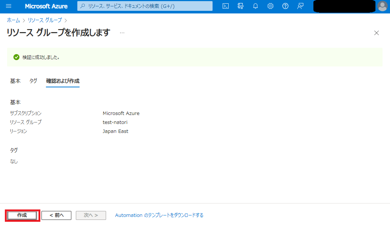The image size is (390, 227).
Task: Open the ellipsis more options menu
Action: [122, 33]
